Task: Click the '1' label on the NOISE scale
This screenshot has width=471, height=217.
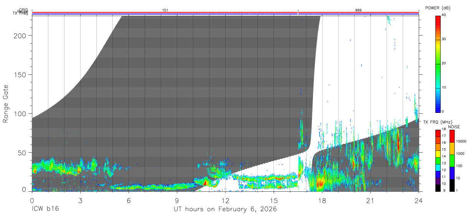Action: (x=458, y=190)
